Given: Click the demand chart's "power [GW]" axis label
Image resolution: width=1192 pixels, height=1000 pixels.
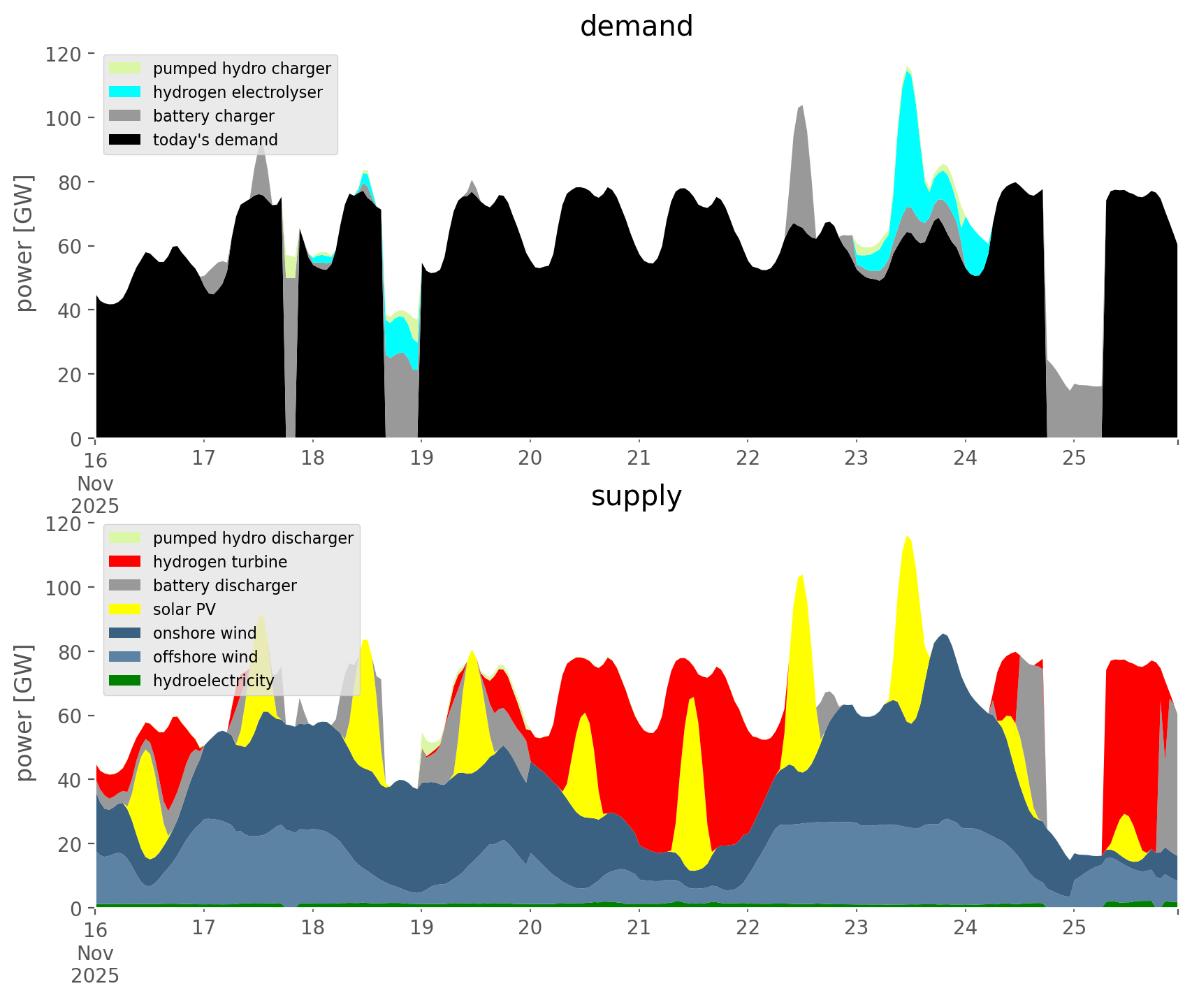Looking at the screenshot, I should [x=24, y=243].
